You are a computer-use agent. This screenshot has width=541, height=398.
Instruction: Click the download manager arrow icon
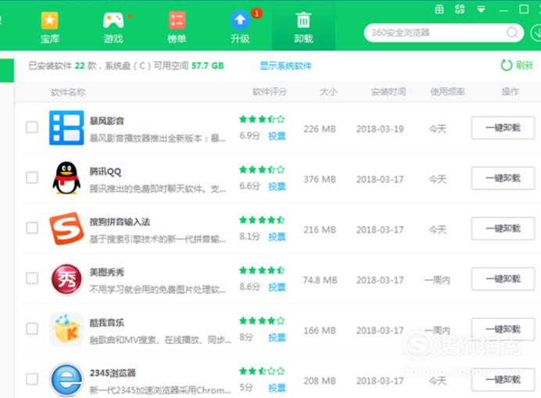pyautogui.click(x=536, y=33)
